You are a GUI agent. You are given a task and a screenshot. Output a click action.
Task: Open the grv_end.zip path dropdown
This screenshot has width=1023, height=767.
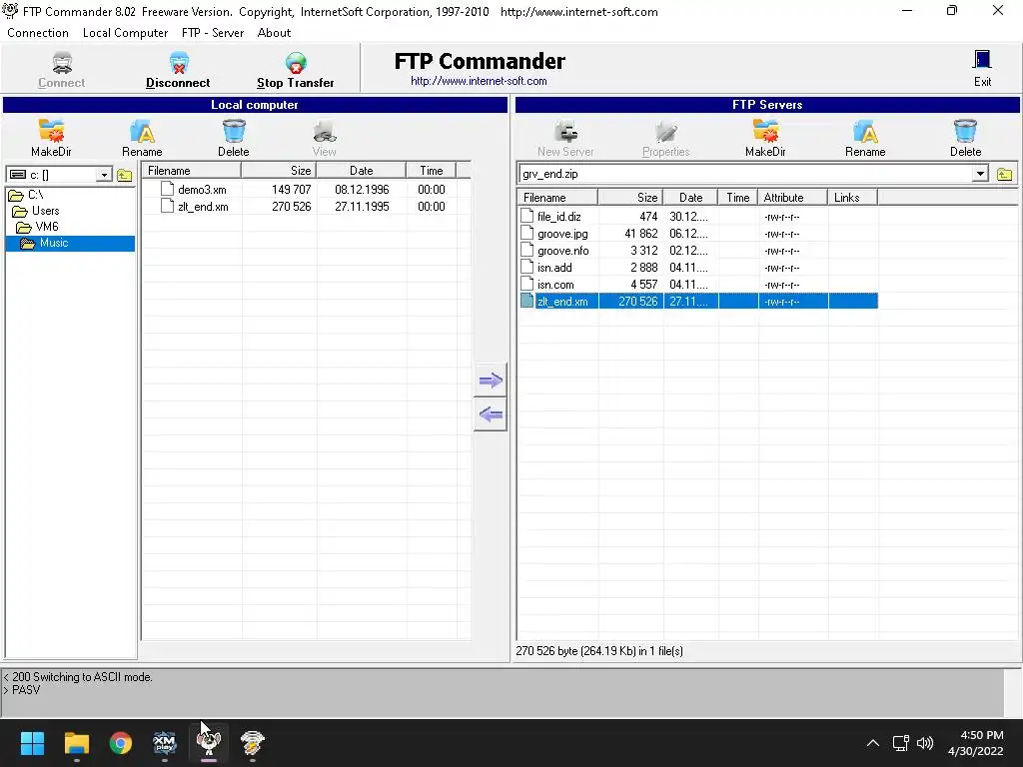pos(980,174)
